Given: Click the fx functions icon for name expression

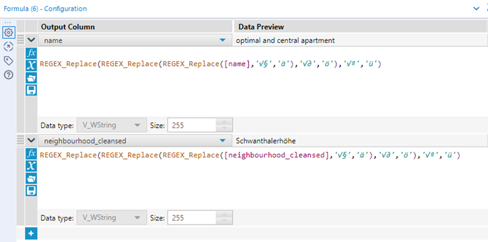Looking at the screenshot, I should click(x=31, y=53).
